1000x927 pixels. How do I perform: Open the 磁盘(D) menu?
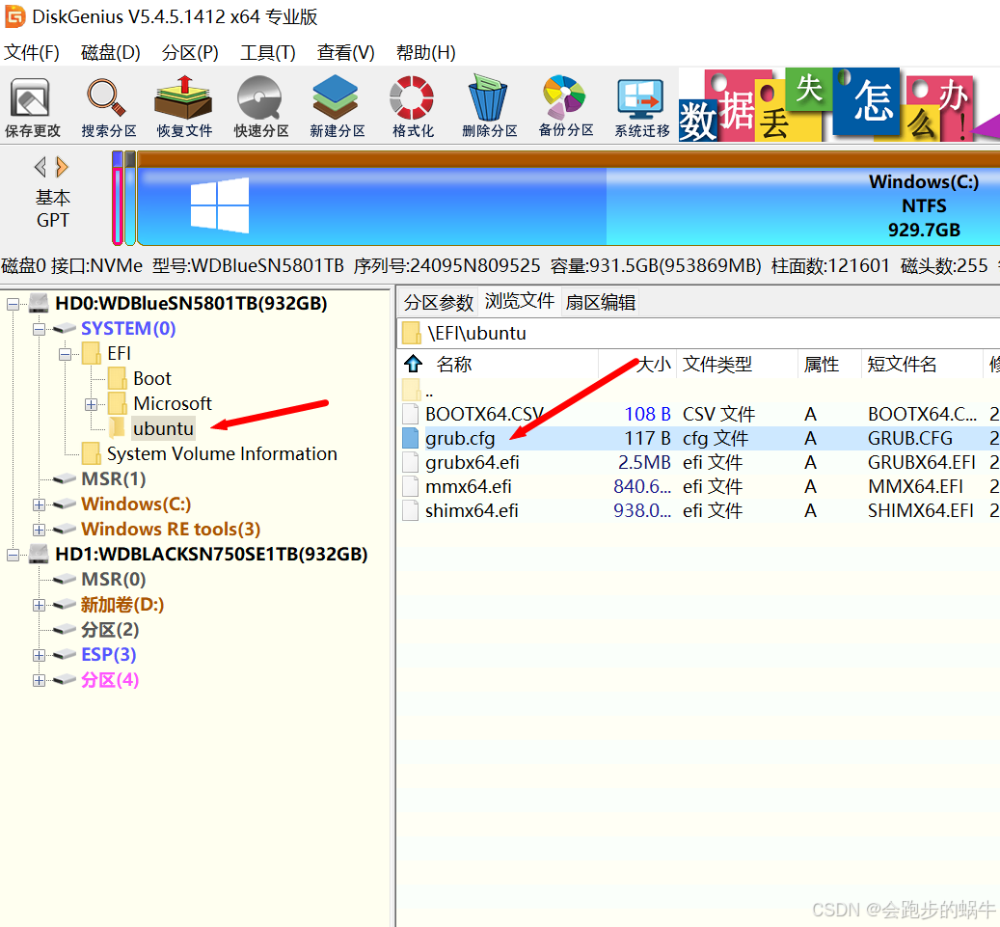[110, 52]
